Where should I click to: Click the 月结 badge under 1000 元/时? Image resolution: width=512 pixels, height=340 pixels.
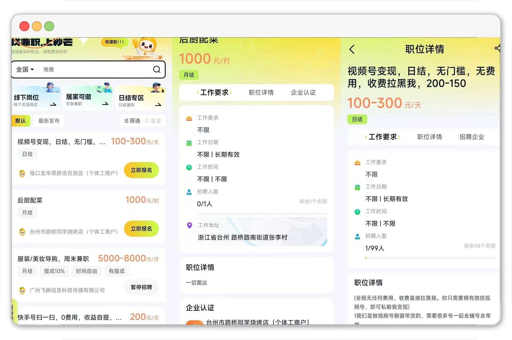tap(189, 75)
